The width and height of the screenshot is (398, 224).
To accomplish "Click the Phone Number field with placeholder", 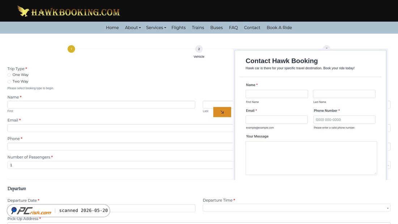I will point(344,120).
